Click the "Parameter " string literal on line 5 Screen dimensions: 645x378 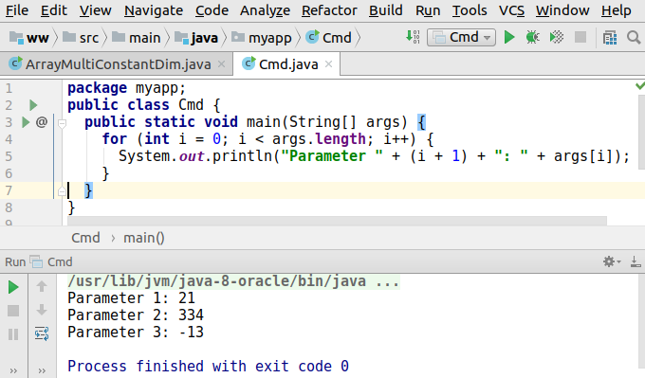pyautogui.click(x=332, y=156)
